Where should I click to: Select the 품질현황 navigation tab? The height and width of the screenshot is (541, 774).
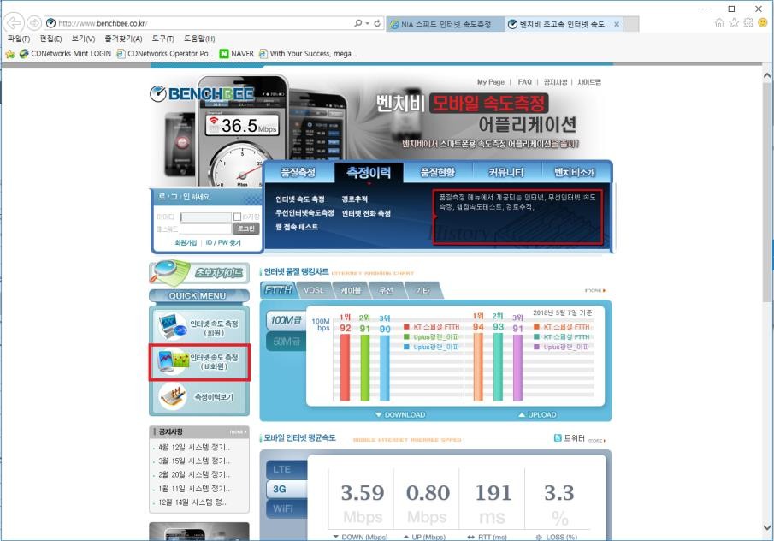coord(438,172)
